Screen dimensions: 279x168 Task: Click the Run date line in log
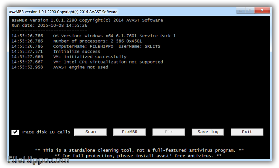click(x=49, y=26)
